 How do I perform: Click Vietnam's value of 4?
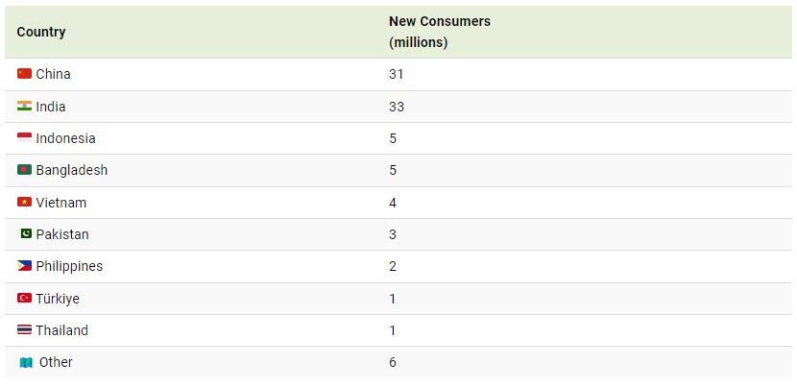pos(393,203)
